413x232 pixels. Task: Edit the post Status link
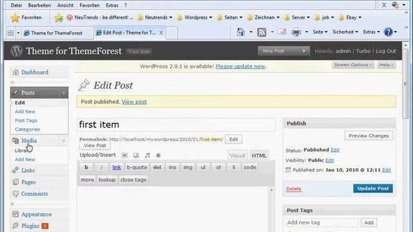[335, 150]
